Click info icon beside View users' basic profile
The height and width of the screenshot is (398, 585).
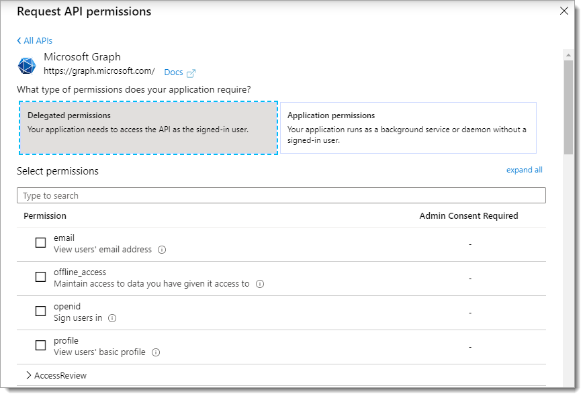(156, 352)
